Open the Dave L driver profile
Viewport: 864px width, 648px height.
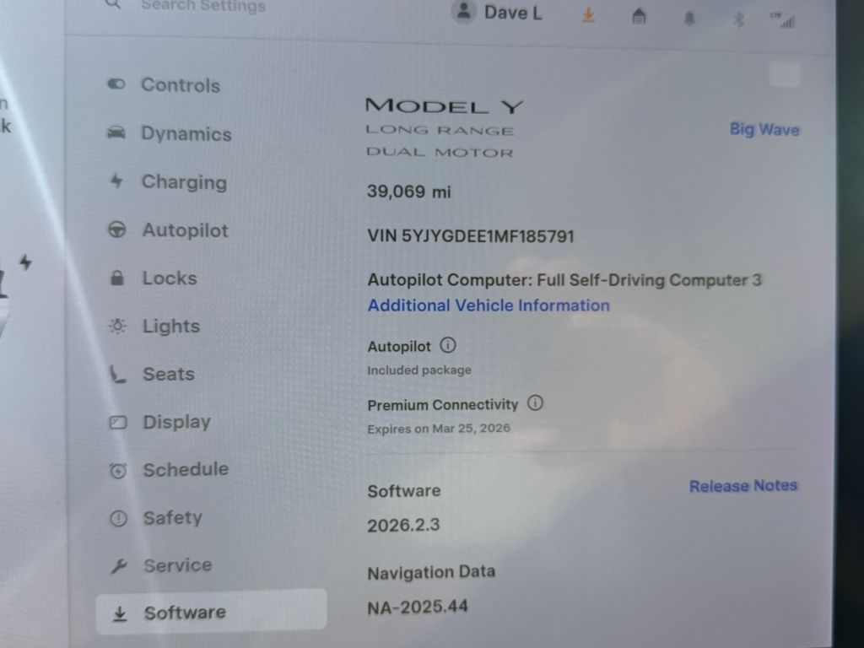click(498, 13)
